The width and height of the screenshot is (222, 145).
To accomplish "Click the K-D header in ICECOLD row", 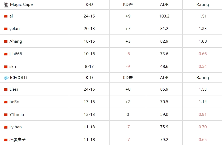I will (x=89, y=78).
